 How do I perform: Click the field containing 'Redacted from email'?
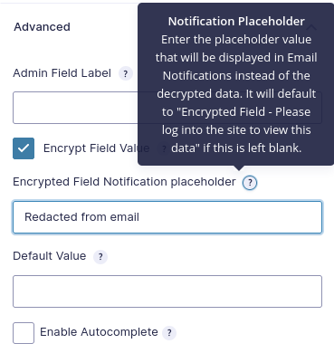pos(167,217)
